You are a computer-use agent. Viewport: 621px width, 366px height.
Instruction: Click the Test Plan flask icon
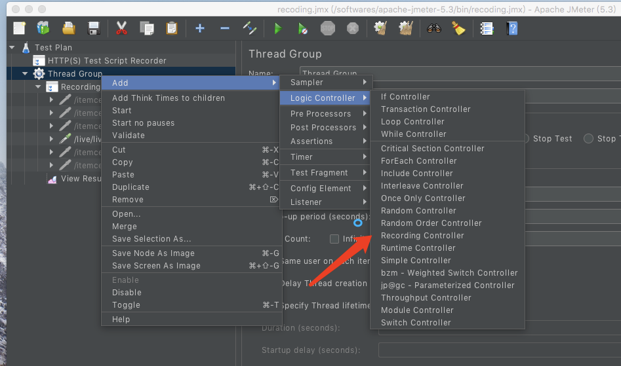tap(26, 47)
